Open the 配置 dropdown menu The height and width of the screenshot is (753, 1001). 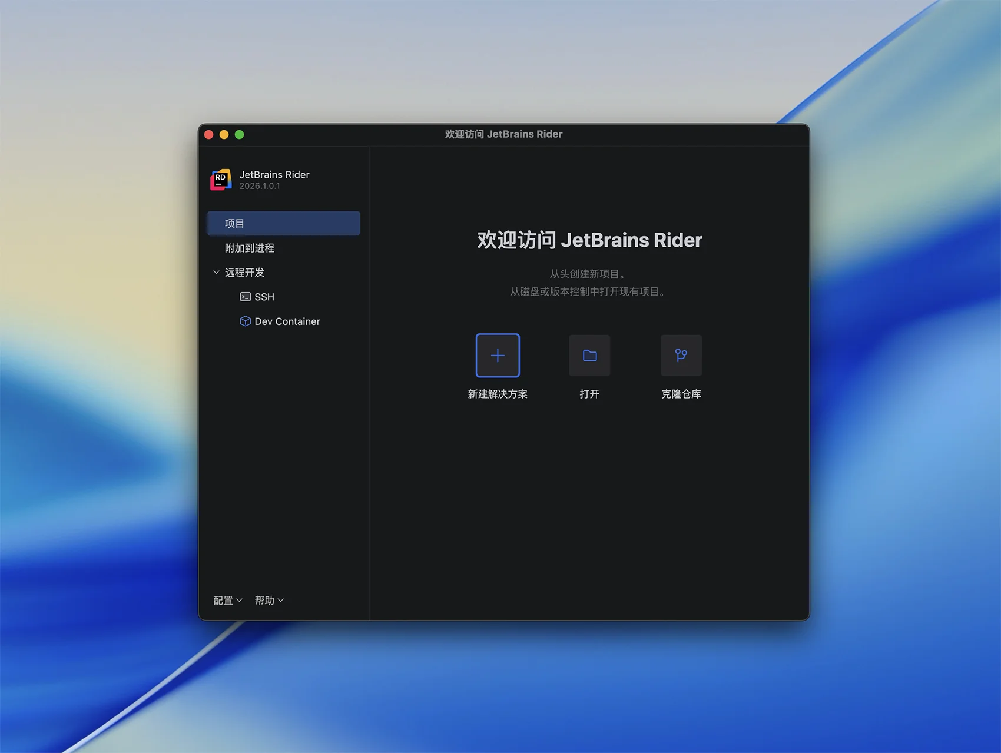227,601
